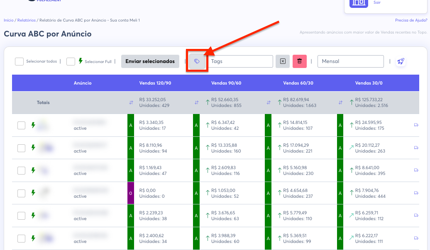Sort the Vendas 120/90 column totals
Viewport: 430px width, 250px height.
(131, 102)
